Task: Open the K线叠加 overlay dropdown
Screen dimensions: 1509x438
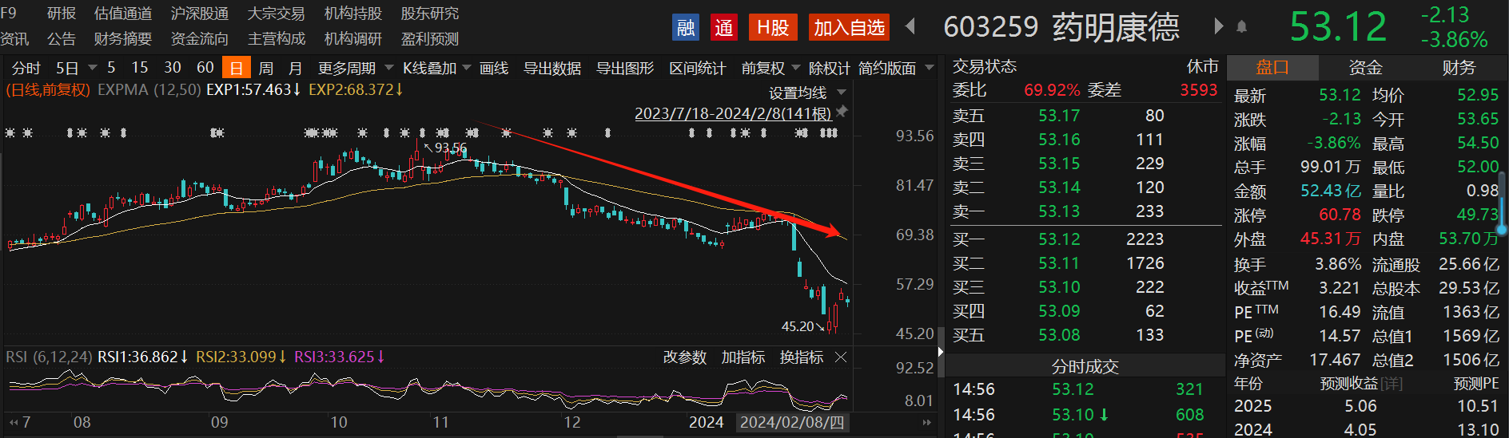Action: (x=436, y=68)
